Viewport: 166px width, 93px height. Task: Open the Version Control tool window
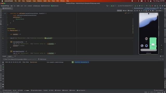7,90
